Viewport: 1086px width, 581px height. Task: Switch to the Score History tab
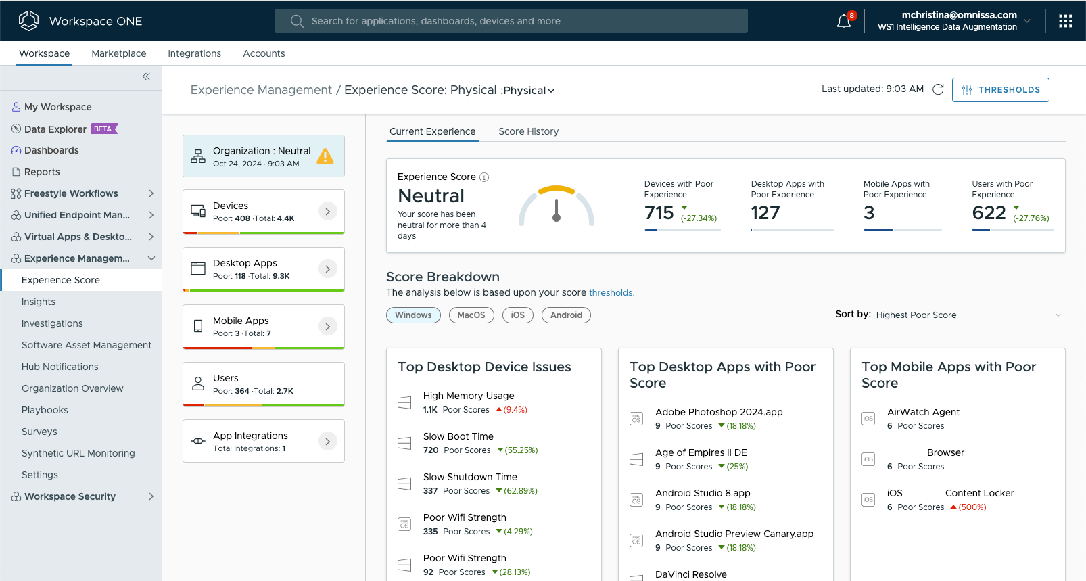[x=528, y=131]
